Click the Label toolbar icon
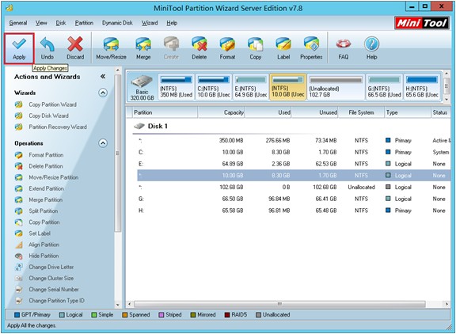456x334 pixels. click(283, 44)
